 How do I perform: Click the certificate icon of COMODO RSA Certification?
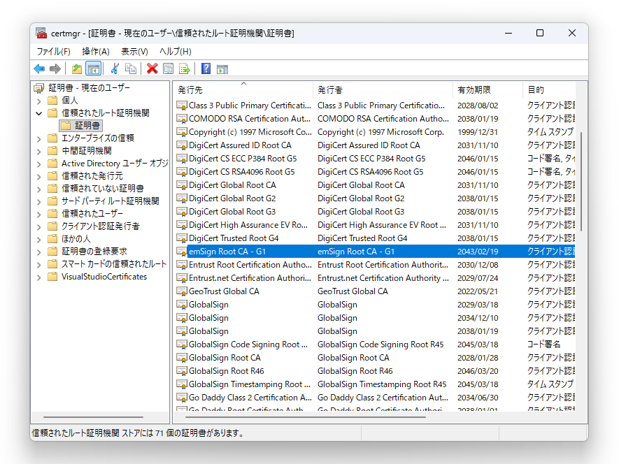(x=182, y=119)
